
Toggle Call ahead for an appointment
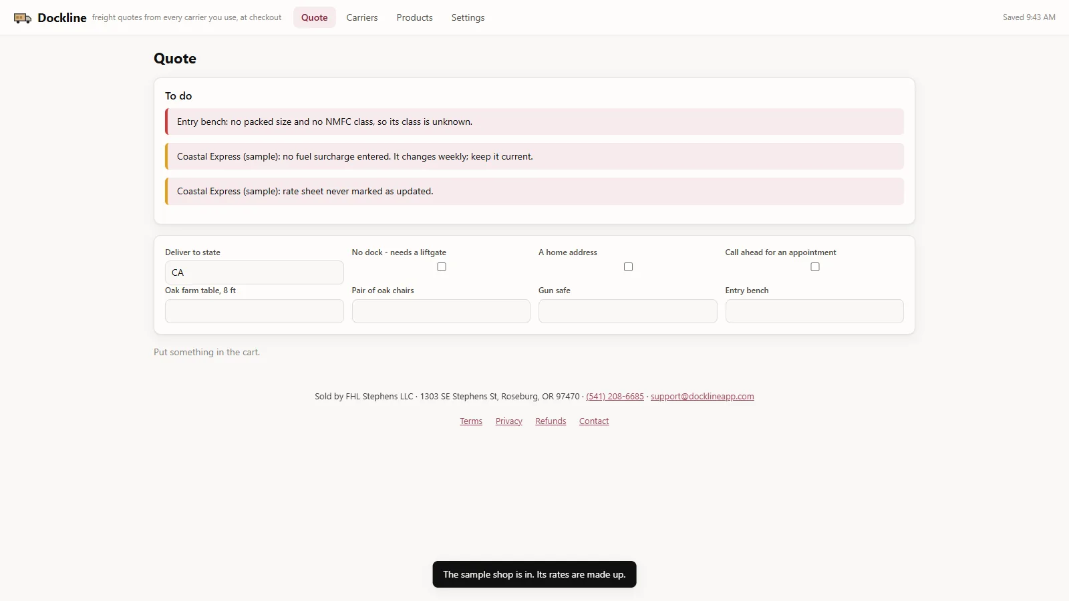tap(815, 266)
